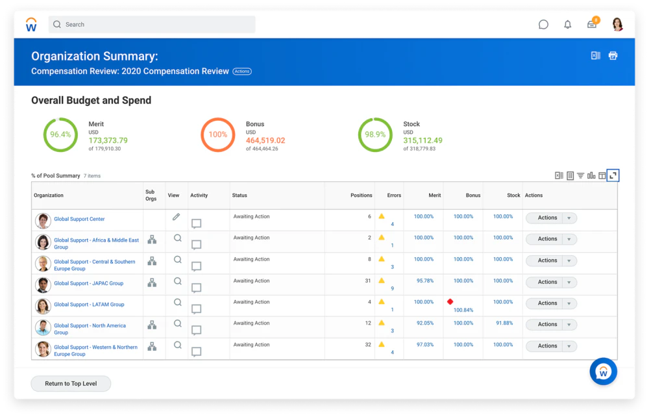Image resolution: width=649 pixels, height=417 pixels.
Task: Open the inbox tray icon in header
Action: (592, 25)
